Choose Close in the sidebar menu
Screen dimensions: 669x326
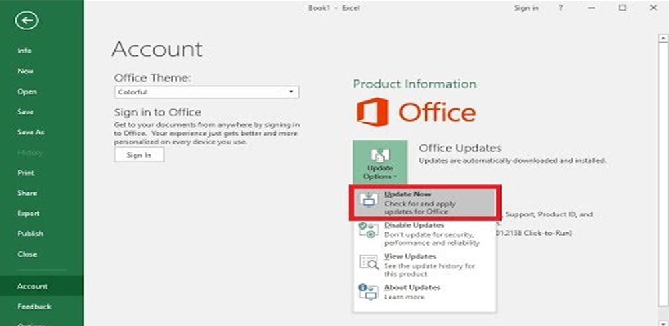coord(27,254)
